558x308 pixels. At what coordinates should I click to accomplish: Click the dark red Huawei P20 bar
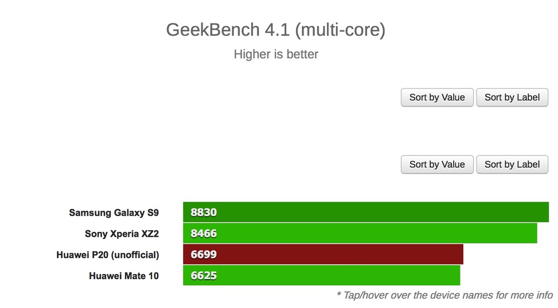323,254
